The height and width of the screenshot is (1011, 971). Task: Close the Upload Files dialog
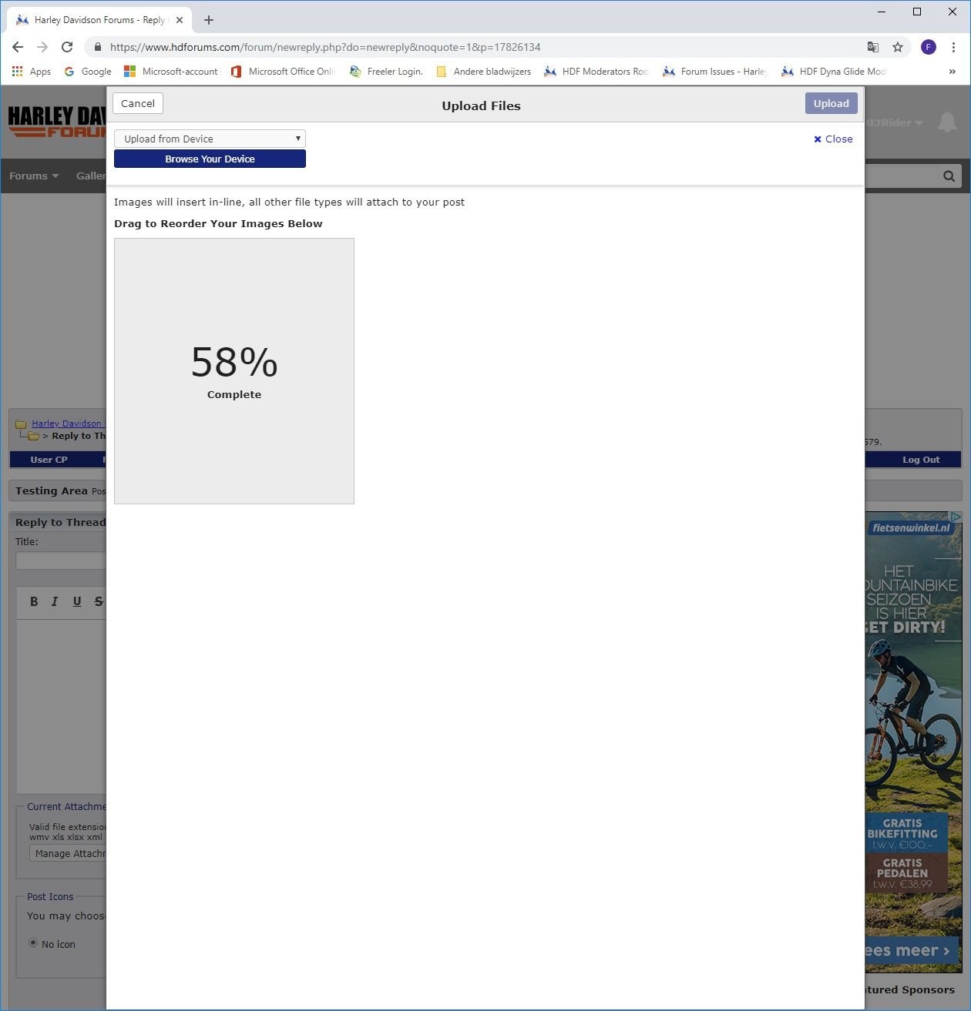point(833,139)
